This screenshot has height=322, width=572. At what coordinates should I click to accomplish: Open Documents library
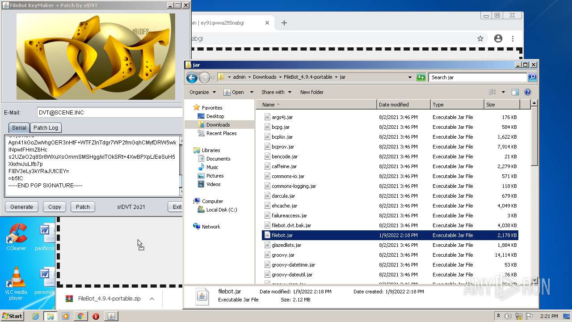[x=218, y=159]
